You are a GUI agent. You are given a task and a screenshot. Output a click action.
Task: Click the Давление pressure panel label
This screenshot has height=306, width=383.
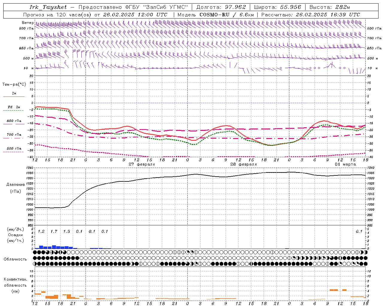(16, 185)
